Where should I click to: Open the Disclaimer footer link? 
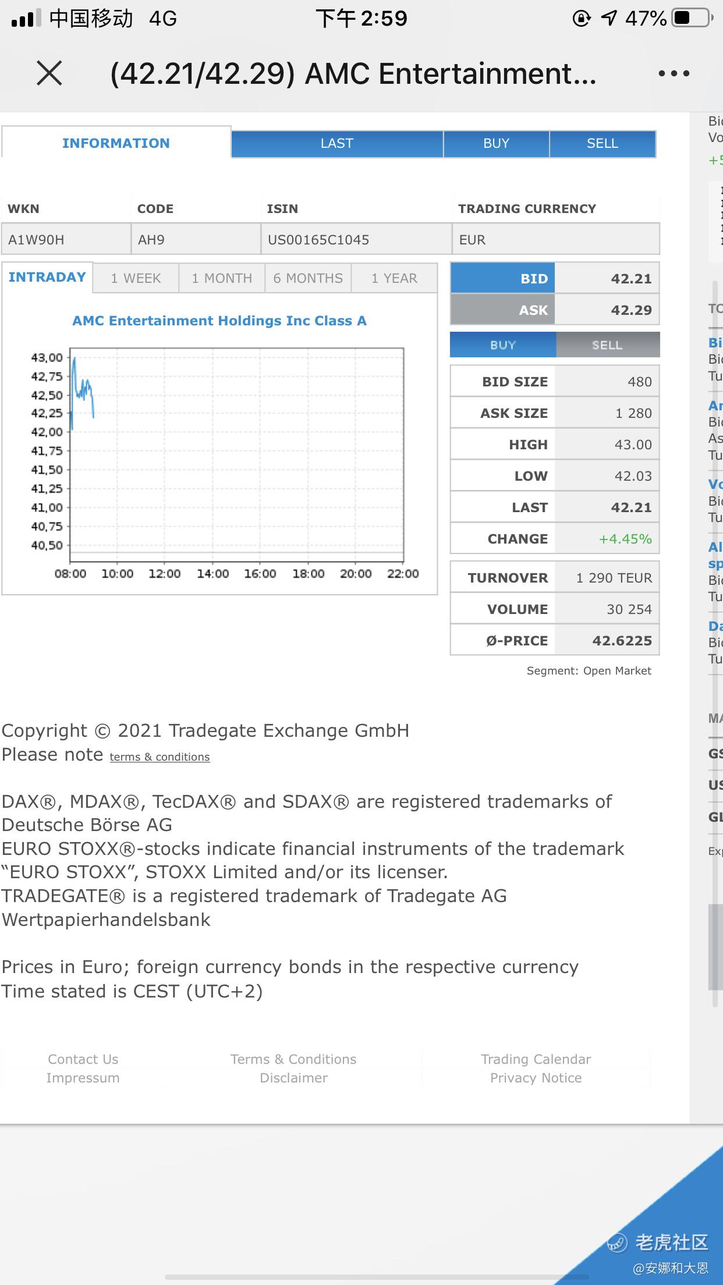(293, 1077)
